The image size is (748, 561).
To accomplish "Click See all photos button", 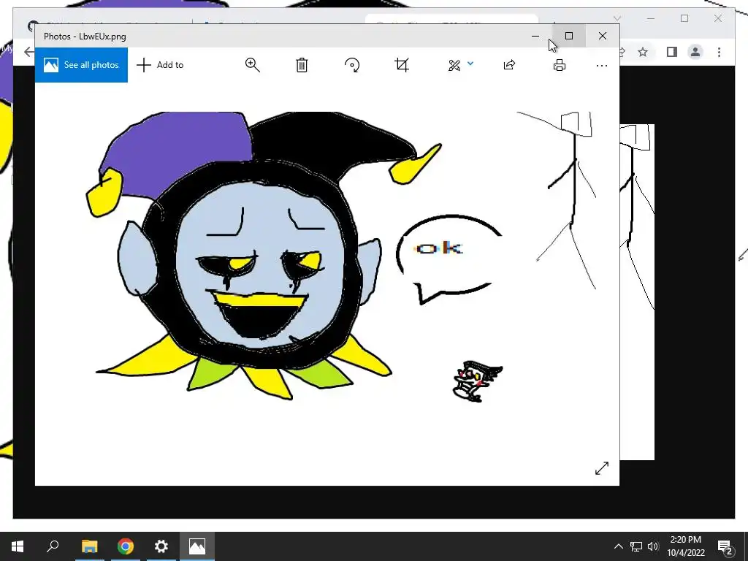I will pyautogui.click(x=81, y=65).
